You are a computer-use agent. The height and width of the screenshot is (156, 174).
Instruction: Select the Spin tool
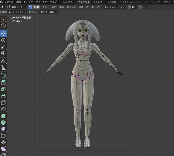tap(3, 122)
